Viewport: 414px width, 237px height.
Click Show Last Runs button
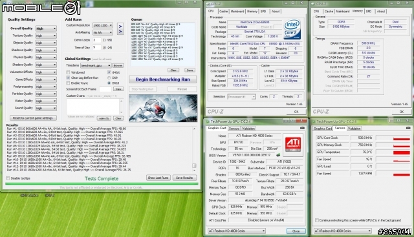(x=158, y=178)
